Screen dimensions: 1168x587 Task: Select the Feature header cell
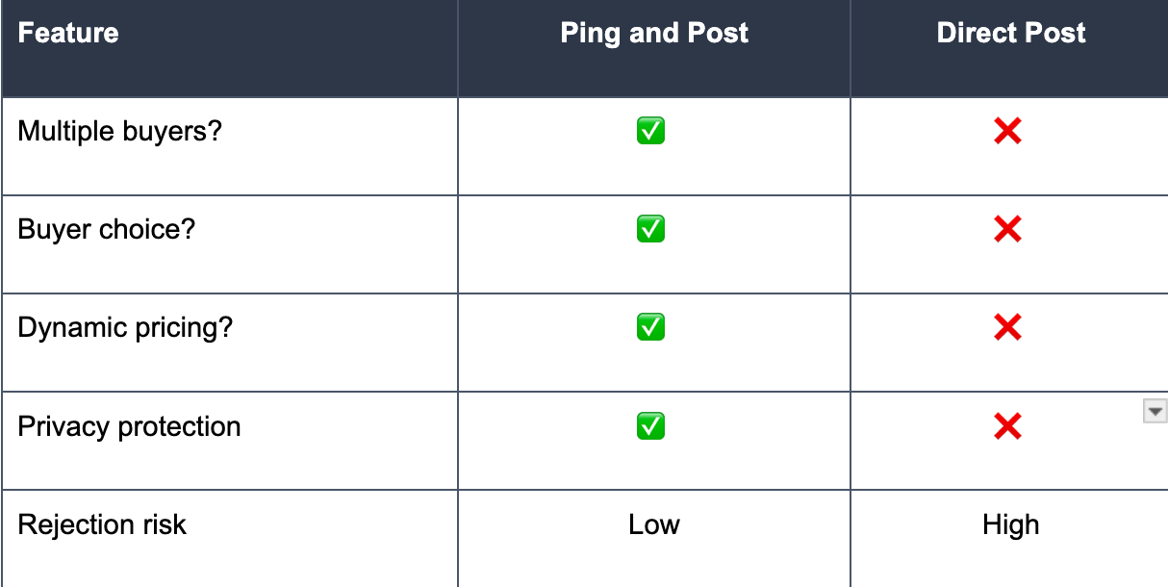[x=229, y=48]
